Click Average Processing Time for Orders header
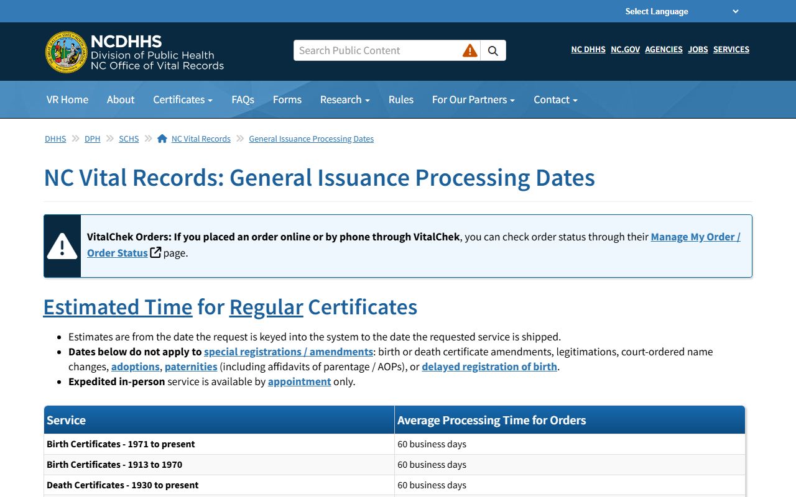Image resolution: width=796 pixels, height=497 pixels. (570, 420)
